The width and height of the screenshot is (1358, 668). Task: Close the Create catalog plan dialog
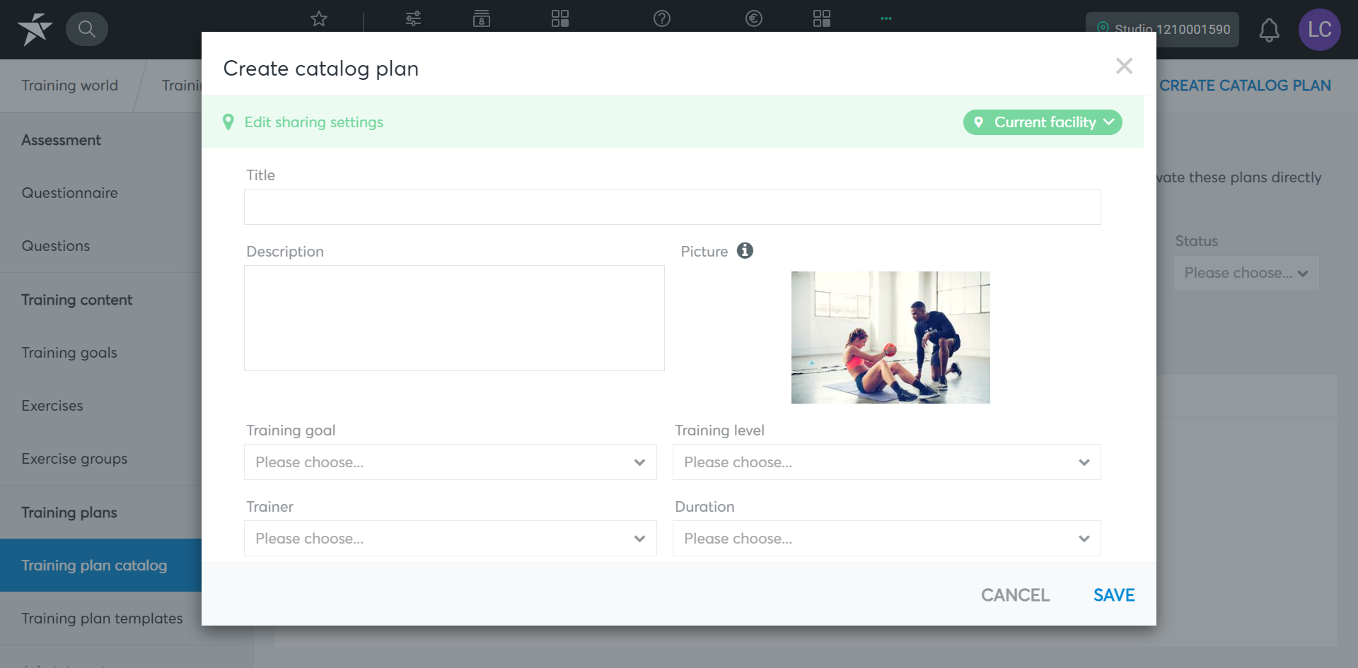pyautogui.click(x=1124, y=66)
